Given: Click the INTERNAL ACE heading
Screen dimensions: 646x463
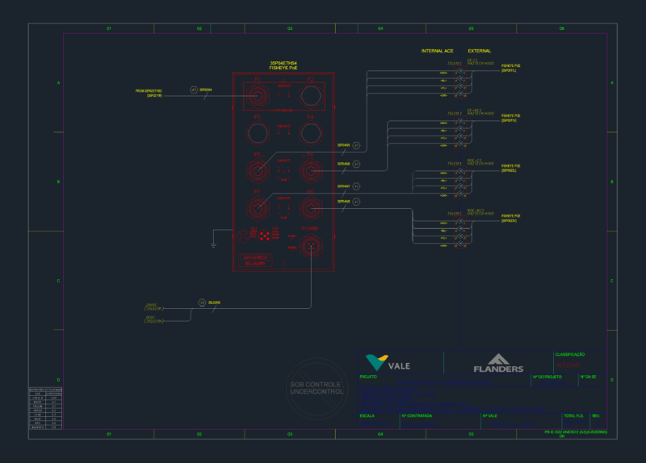Looking at the screenshot, I should [437, 51].
